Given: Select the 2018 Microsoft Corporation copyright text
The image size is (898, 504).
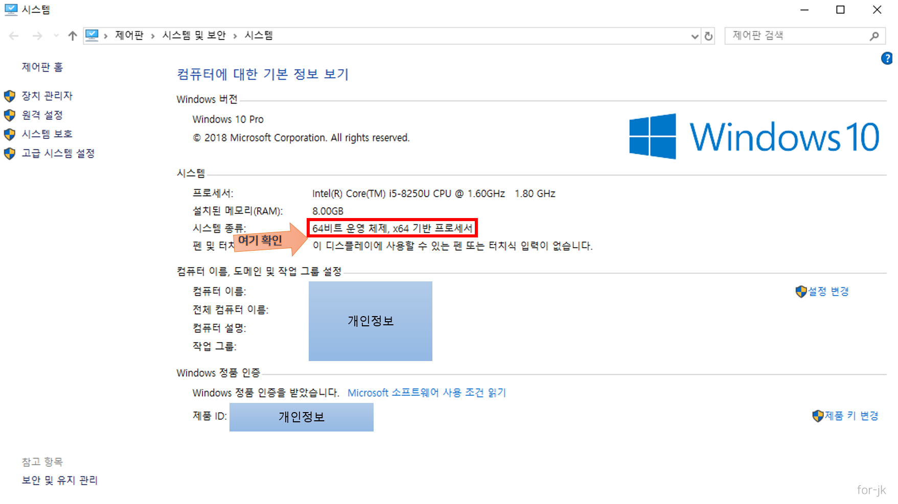Looking at the screenshot, I should [x=301, y=138].
